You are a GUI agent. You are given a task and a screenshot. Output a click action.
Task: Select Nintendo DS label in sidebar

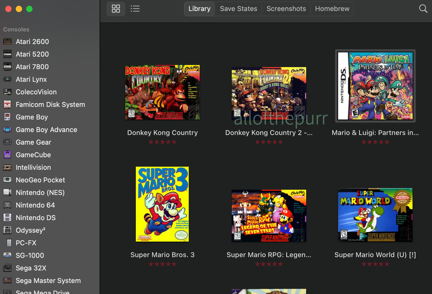(x=36, y=217)
